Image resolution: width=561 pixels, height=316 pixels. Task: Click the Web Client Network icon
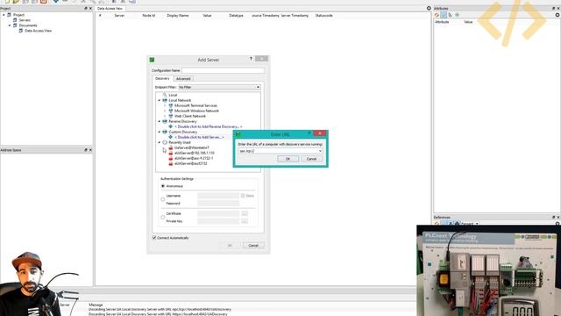(171, 116)
